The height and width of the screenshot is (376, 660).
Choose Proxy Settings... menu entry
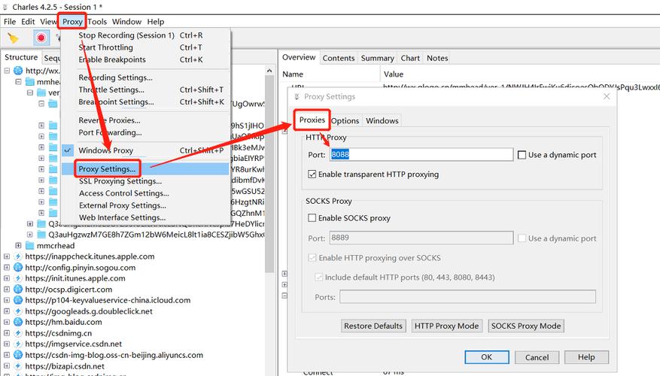(145, 168)
